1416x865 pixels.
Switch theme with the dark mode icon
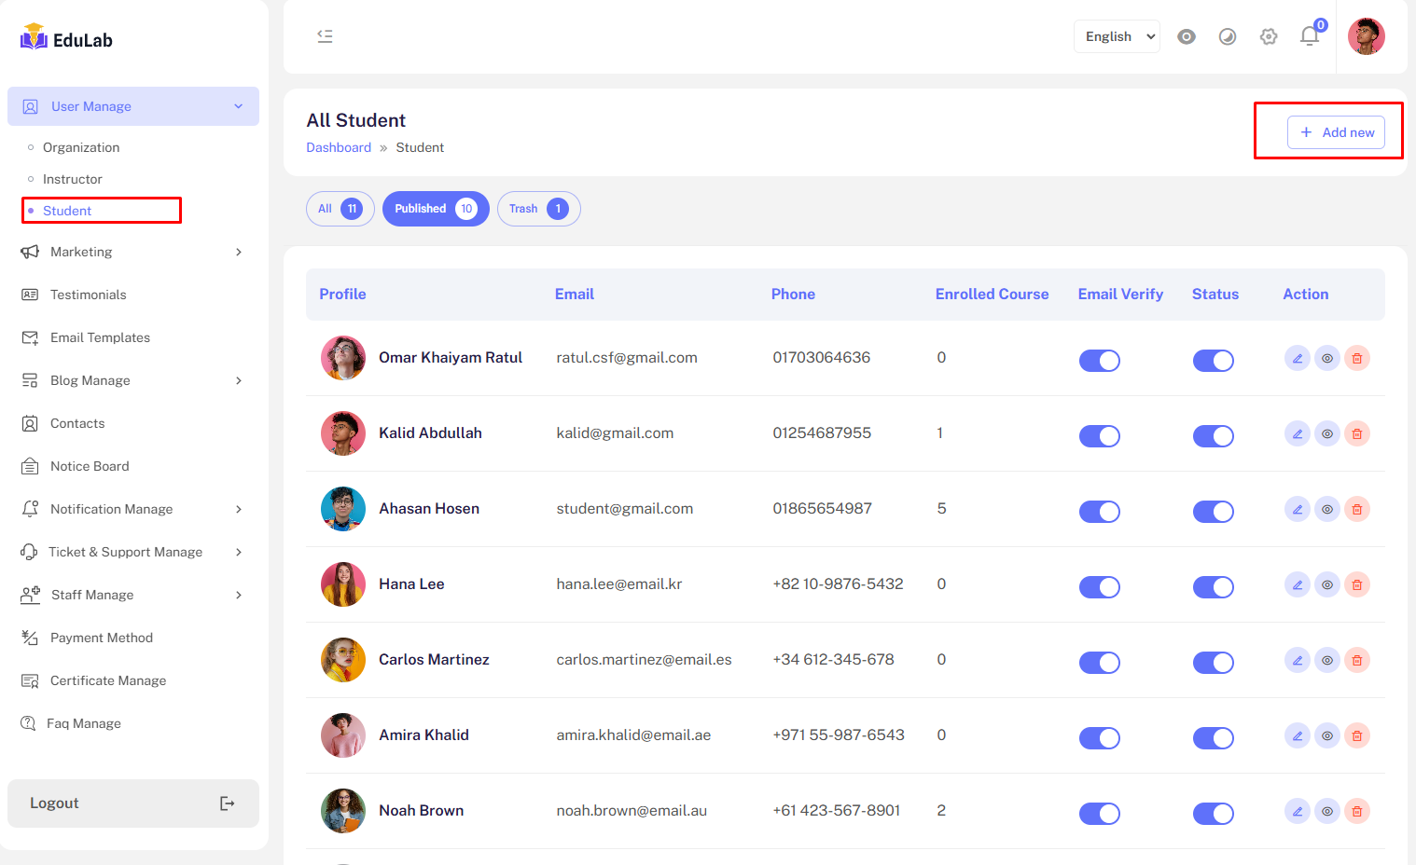click(1228, 36)
